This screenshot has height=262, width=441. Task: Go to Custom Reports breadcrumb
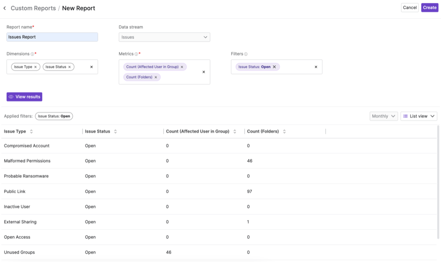click(33, 8)
